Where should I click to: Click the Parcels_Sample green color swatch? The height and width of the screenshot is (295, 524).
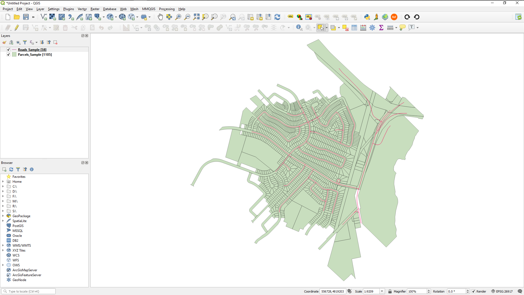pyautogui.click(x=14, y=54)
